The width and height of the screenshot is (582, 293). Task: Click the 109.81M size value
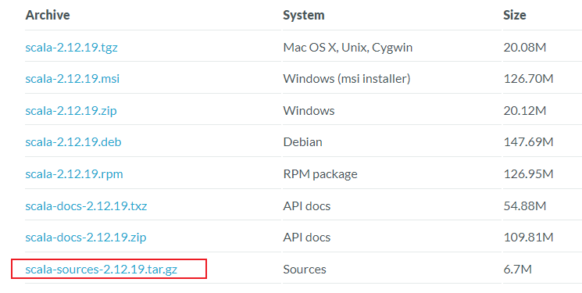pos(528,238)
